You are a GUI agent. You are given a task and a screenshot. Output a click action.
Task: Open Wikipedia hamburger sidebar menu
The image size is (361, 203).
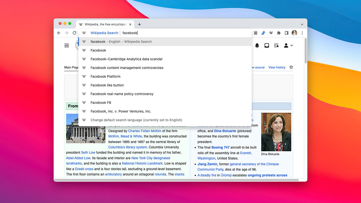[67, 45]
